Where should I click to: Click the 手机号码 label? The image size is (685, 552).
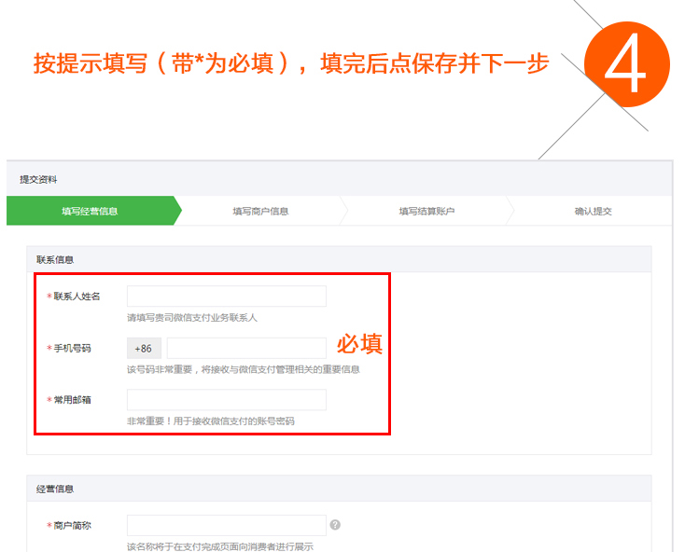(72, 348)
